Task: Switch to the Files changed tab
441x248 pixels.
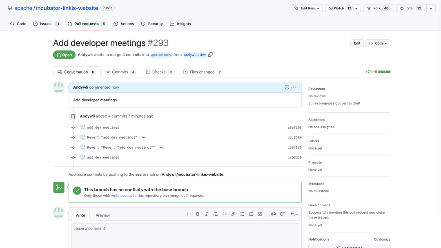Action: tap(203, 72)
